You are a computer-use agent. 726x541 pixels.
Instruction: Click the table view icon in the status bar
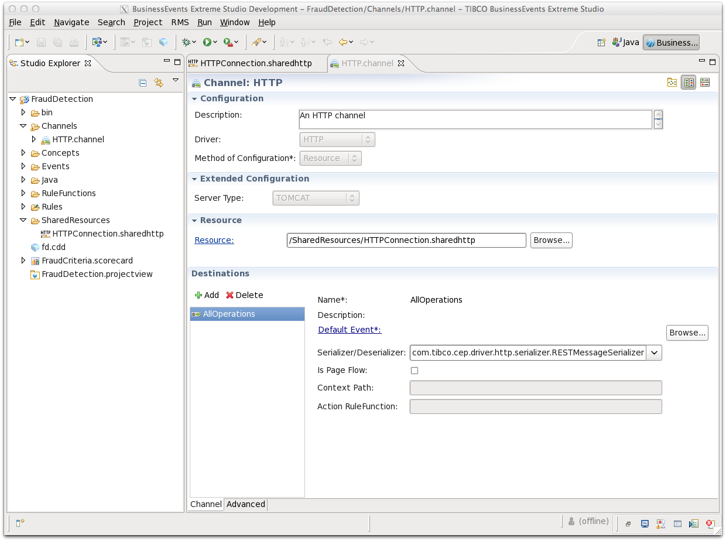click(x=677, y=524)
